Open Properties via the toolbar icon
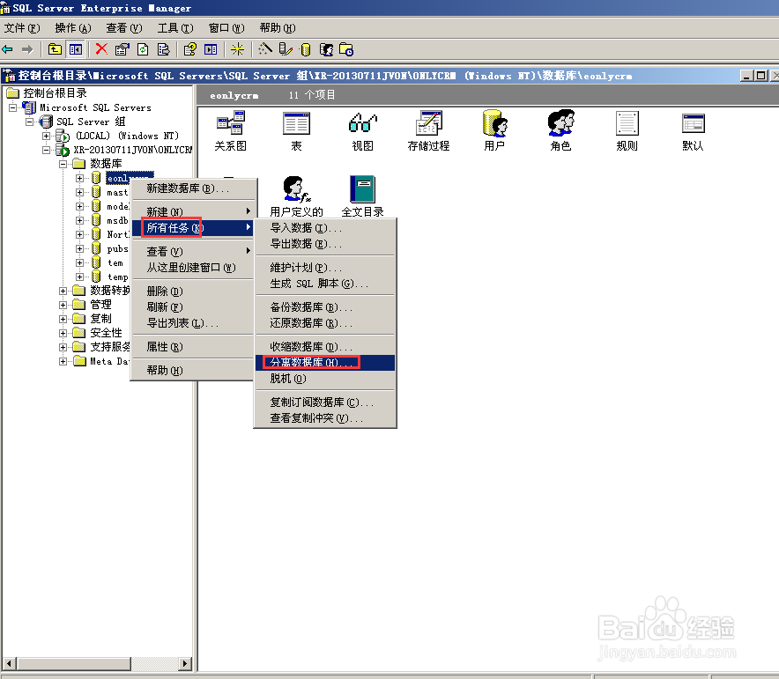The width and height of the screenshot is (779, 679). 122,49
